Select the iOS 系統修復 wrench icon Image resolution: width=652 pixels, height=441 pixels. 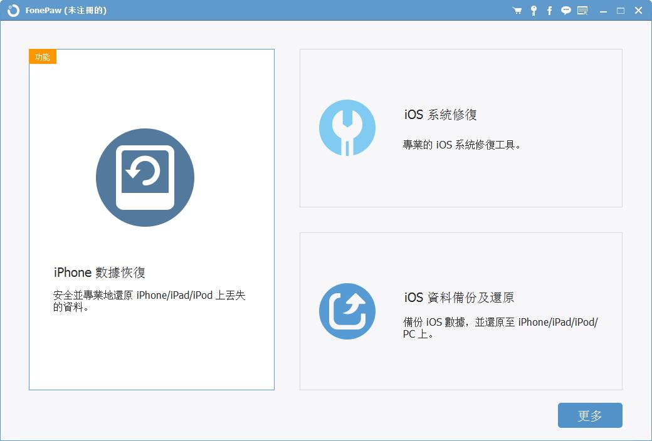pos(347,127)
